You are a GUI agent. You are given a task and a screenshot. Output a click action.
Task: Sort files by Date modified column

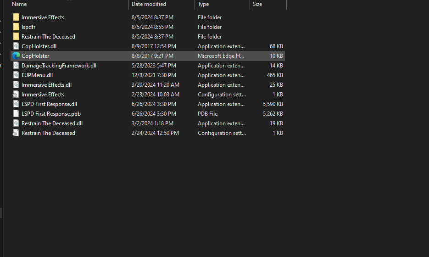pos(149,4)
